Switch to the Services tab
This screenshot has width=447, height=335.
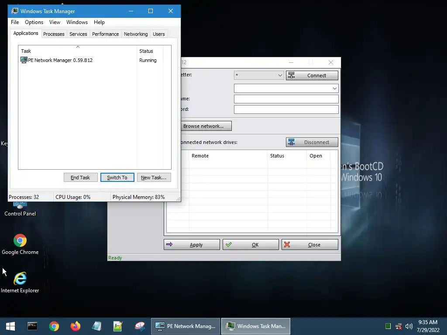[78, 34]
